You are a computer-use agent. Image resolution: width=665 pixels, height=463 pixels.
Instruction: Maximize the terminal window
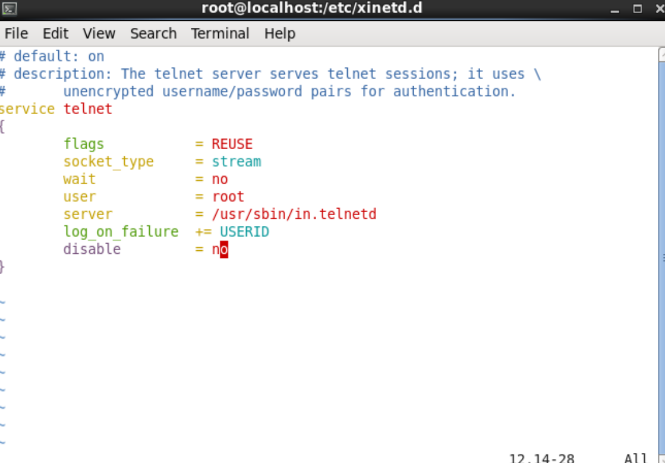[637, 9]
